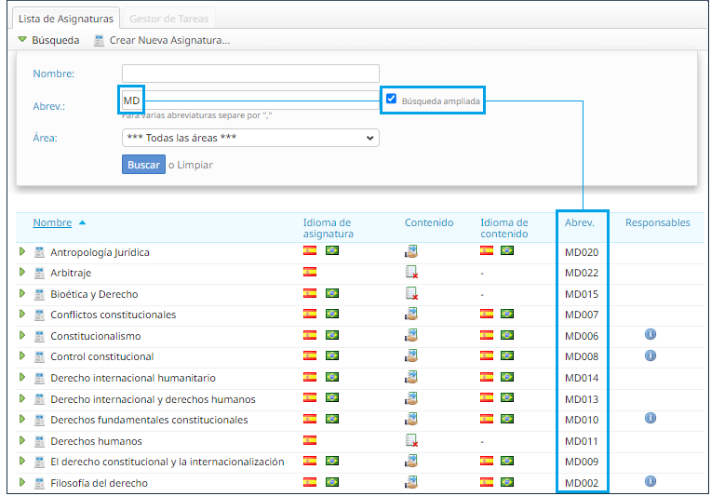
Task: Click Spanish subject-language flag for Arbitraje
Action: (x=310, y=272)
